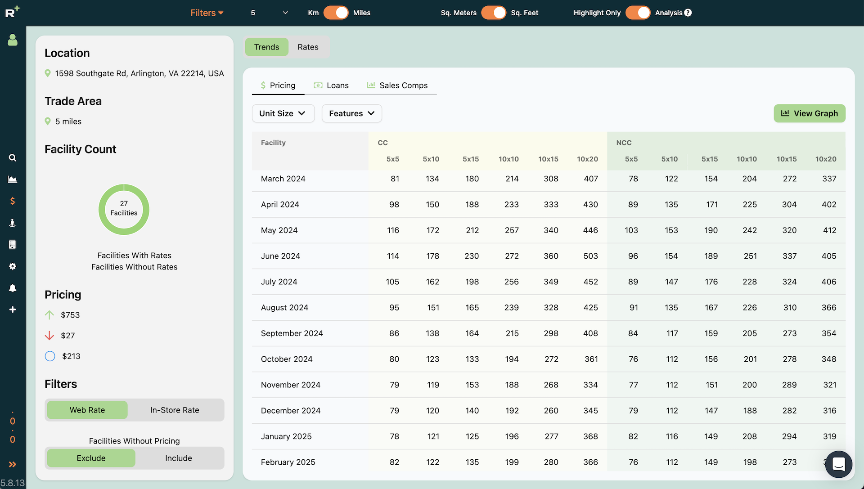Click the $753 highest price value
Viewport: 864px width, 489px height.
(x=70, y=315)
